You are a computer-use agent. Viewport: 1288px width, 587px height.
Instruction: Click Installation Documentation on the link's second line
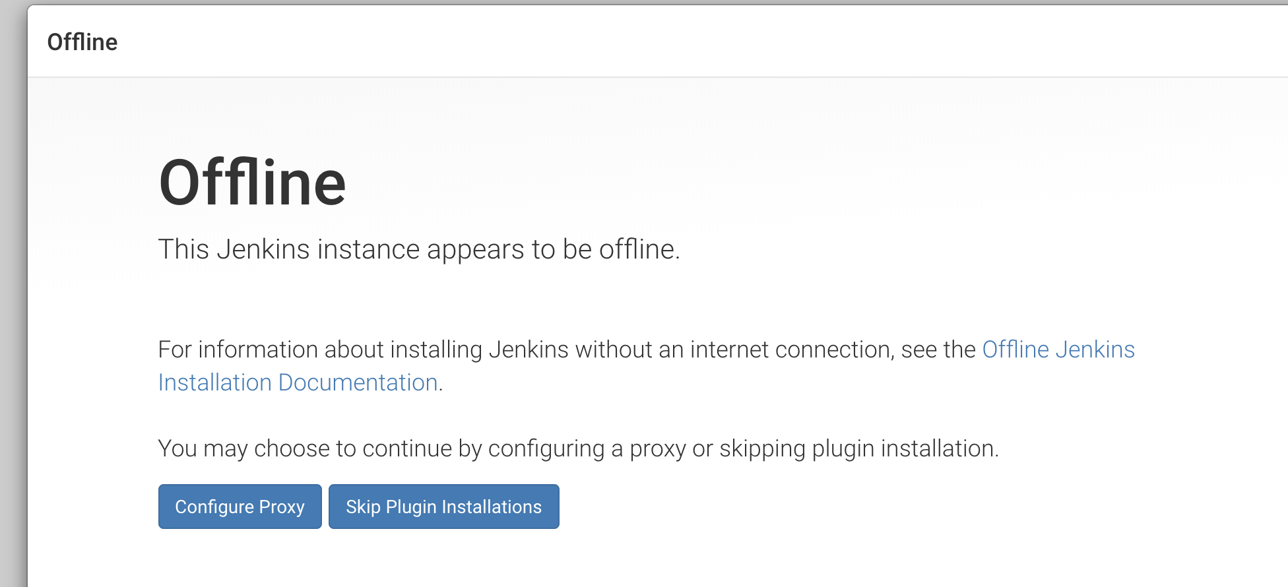click(x=297, y=382)
